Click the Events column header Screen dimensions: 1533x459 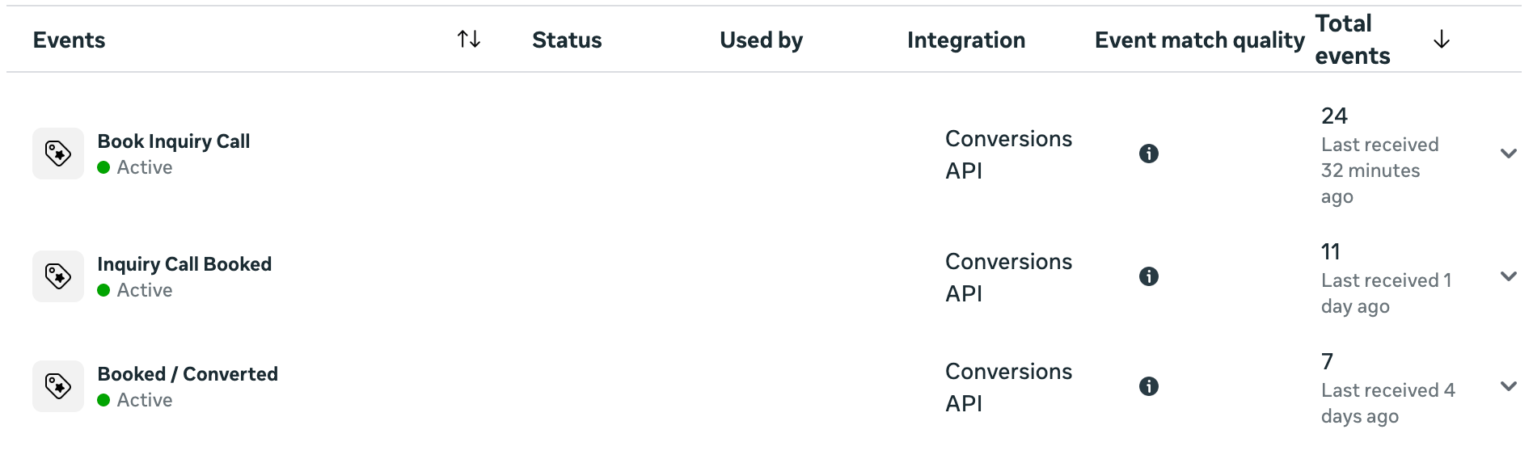click(70, 40)
